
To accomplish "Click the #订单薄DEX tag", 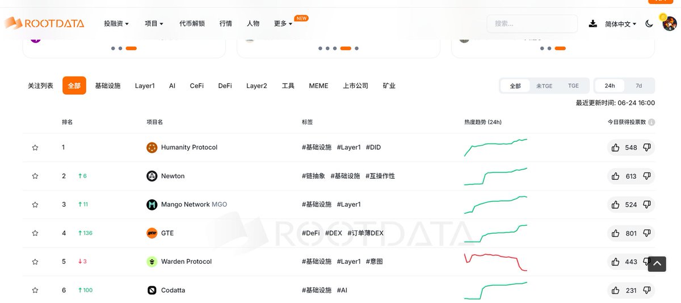I will pos(365,233).
